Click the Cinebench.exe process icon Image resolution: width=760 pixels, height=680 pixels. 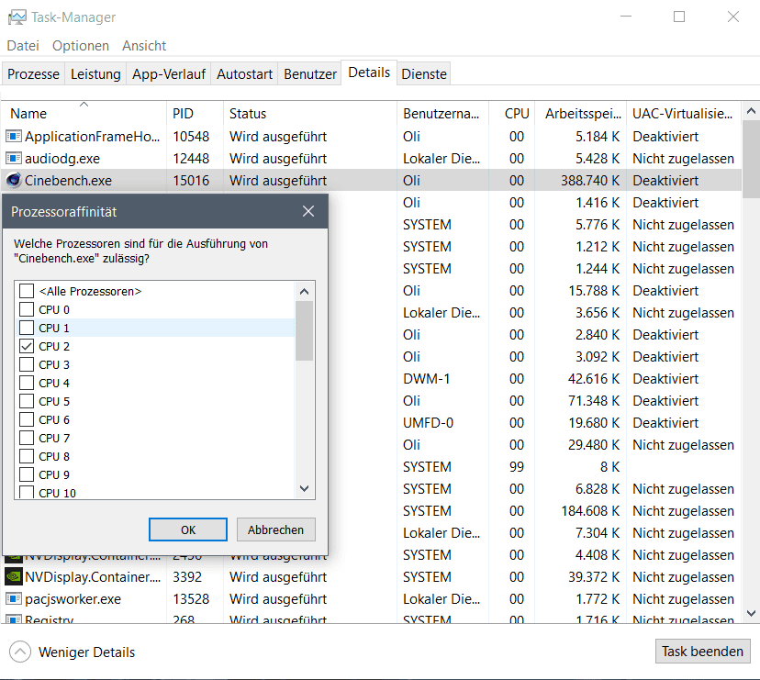click(14, 180)
